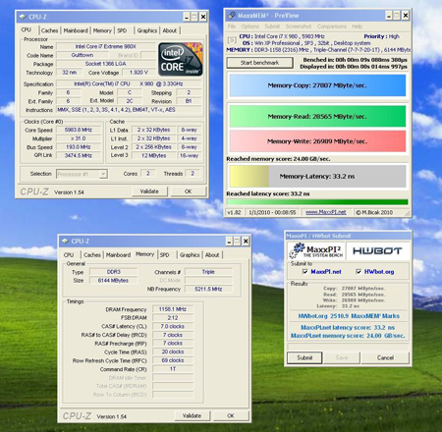Click the MaxxPI.net link label
Image resolution: width=442 pixels, height=432 pixels.
[x=326, y=272]
